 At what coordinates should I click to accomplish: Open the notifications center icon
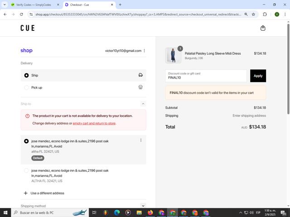pos(284,213)
